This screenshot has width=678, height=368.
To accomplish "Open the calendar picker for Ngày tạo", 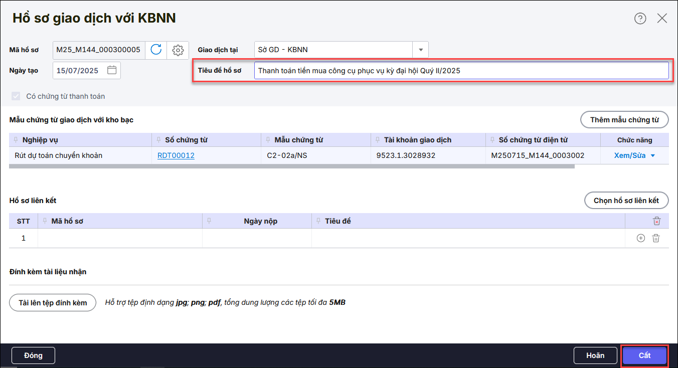I will [112, 70].
